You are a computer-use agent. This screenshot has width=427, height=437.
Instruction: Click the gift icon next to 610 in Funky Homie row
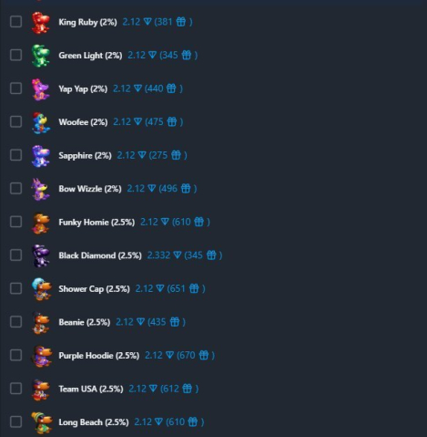click(x=198, y=222)
